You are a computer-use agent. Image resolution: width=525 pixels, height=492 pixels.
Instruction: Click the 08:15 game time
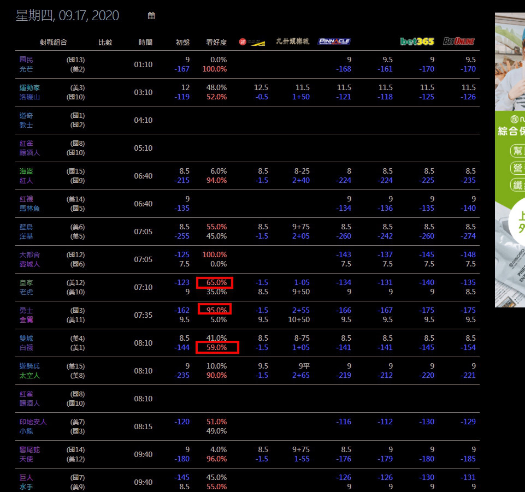pyautogui.click(x=143, y=426)
